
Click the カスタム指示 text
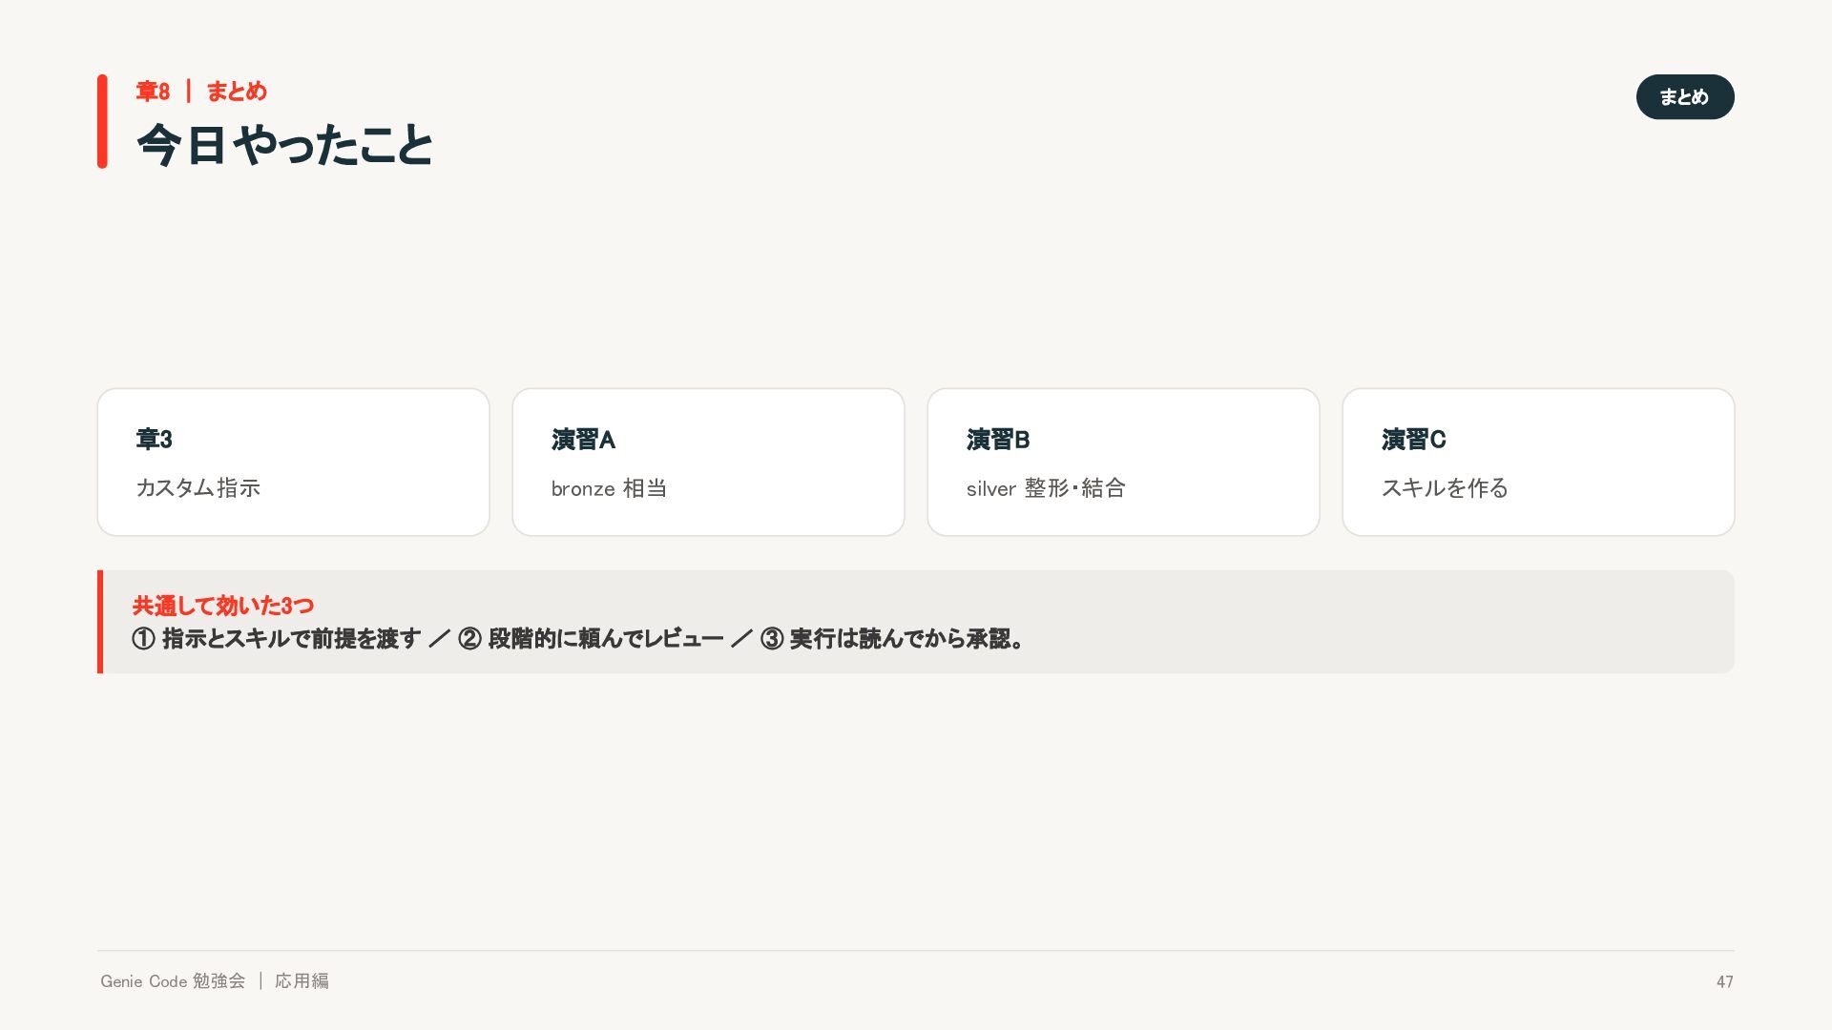point(198,488)
